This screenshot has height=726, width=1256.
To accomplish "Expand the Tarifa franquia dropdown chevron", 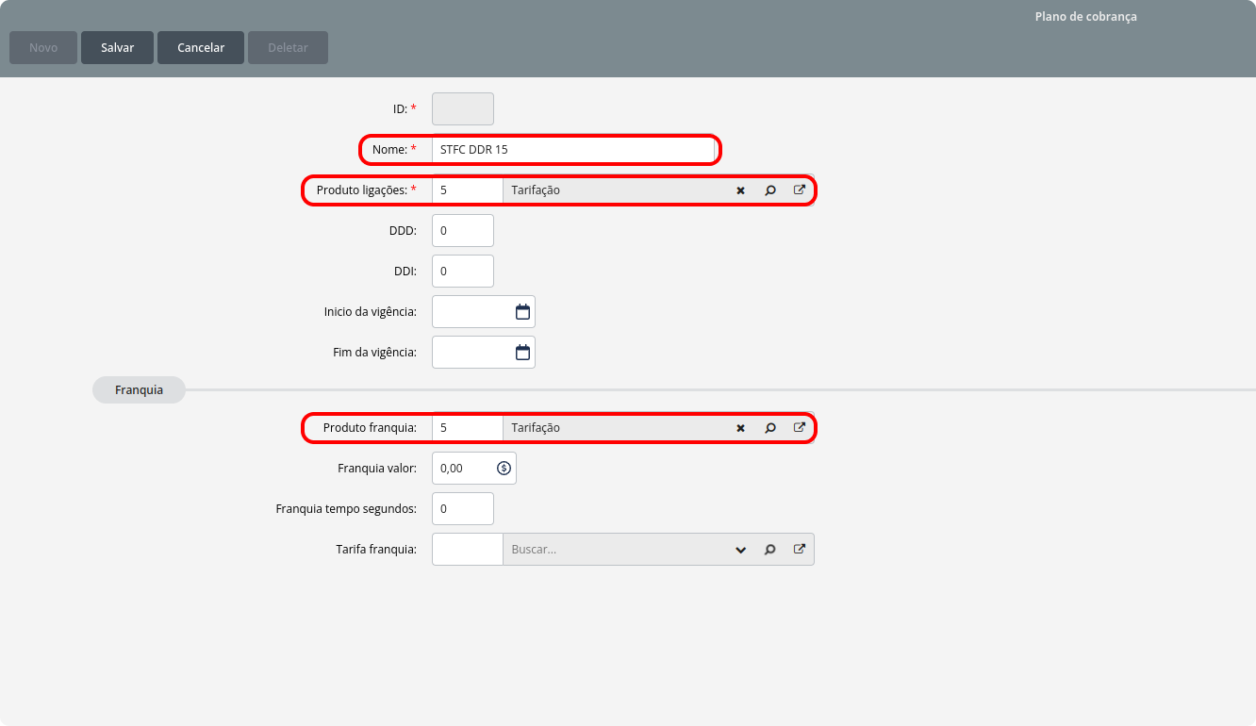I will 740,550.
